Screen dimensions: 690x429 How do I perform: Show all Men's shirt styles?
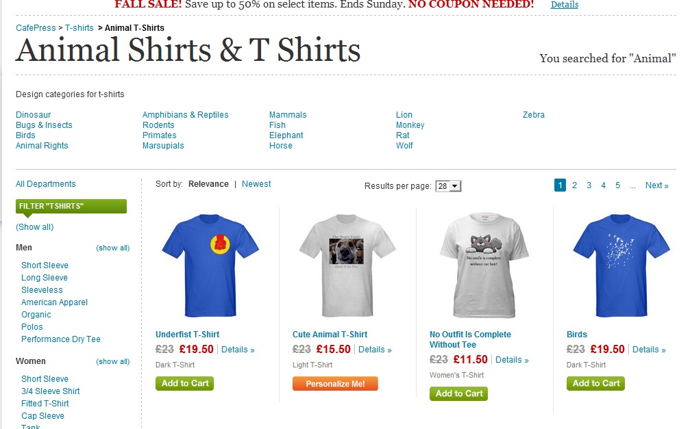112,248
